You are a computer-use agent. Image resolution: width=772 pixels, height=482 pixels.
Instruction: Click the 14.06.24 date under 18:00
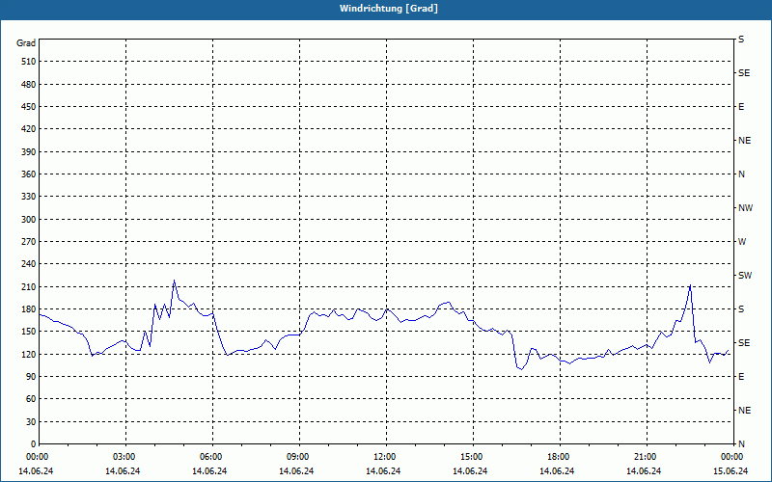pos(557,471)
